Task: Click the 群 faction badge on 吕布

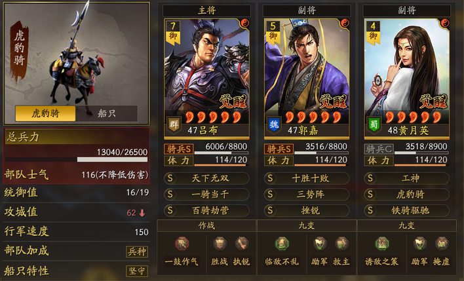Action: click(174, 124)
